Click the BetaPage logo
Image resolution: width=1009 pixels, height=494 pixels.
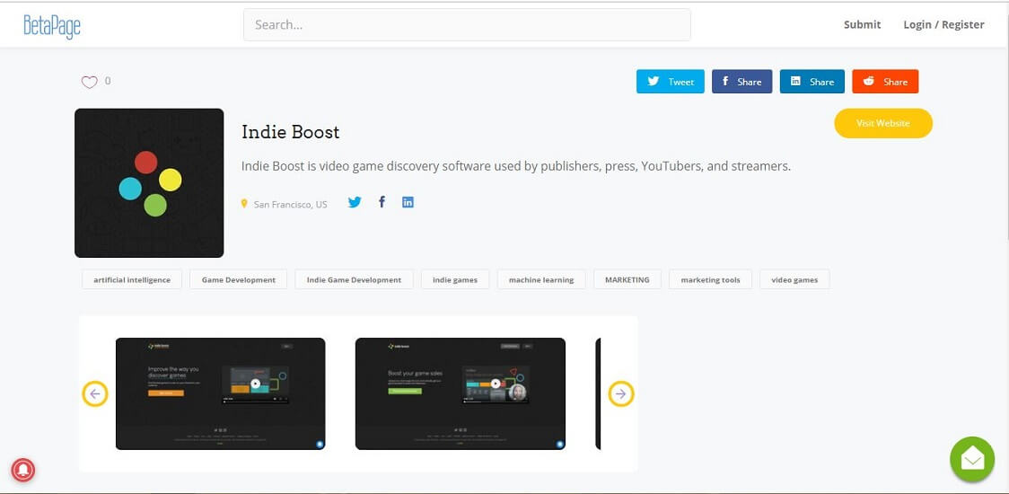click(51, 26)
